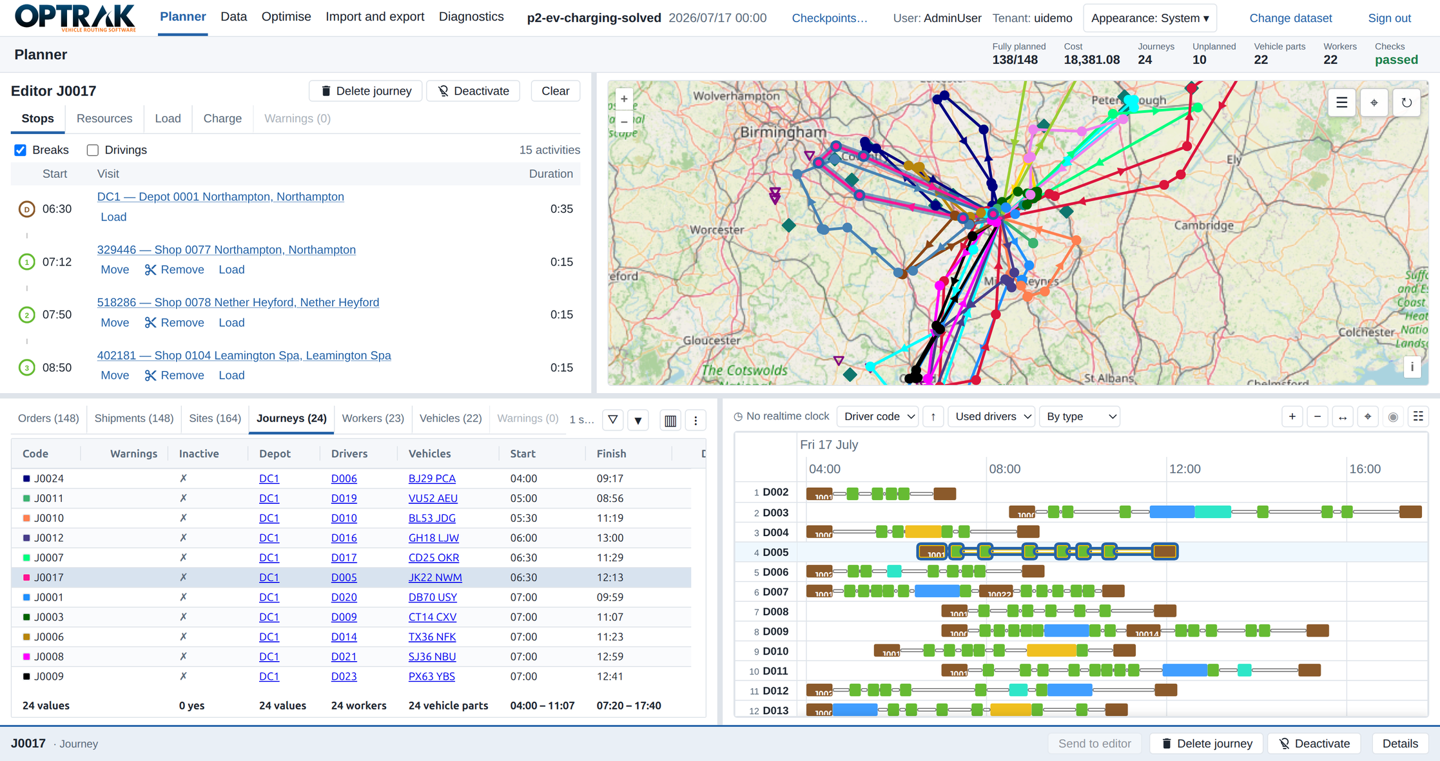
Task: Zoom in the Gantt timeline
Action: (1292, 417)
